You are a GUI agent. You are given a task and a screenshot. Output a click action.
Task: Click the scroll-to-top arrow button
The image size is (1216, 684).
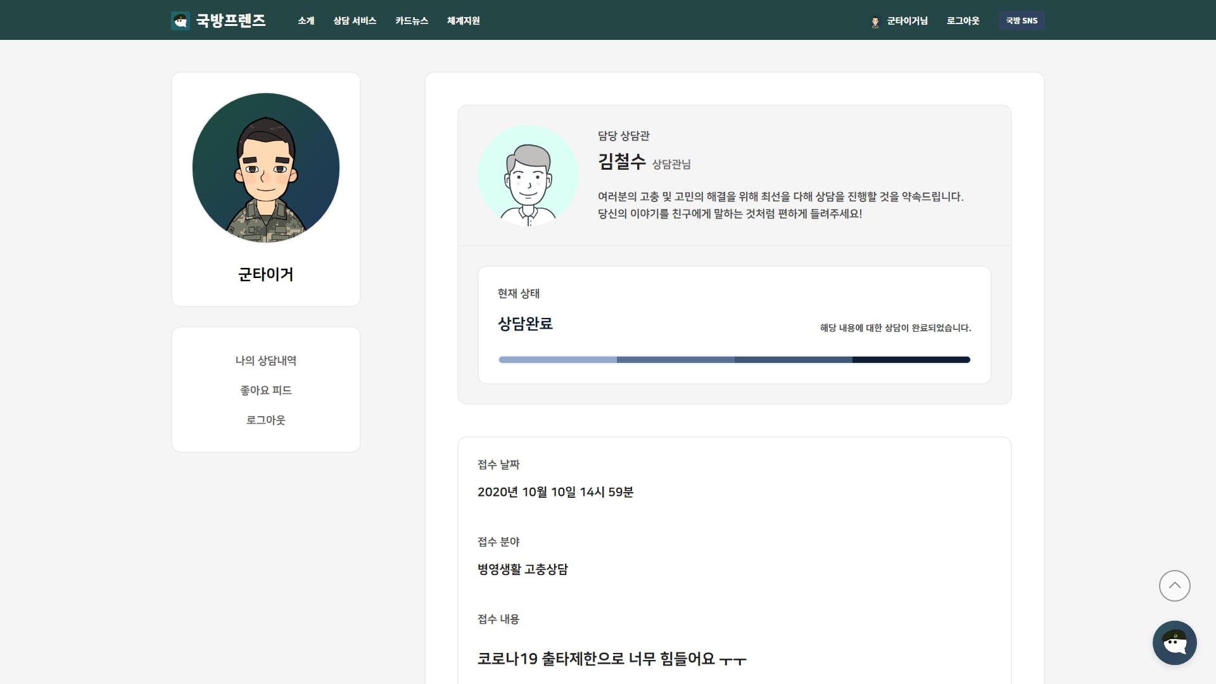[x=1174, y=586]
